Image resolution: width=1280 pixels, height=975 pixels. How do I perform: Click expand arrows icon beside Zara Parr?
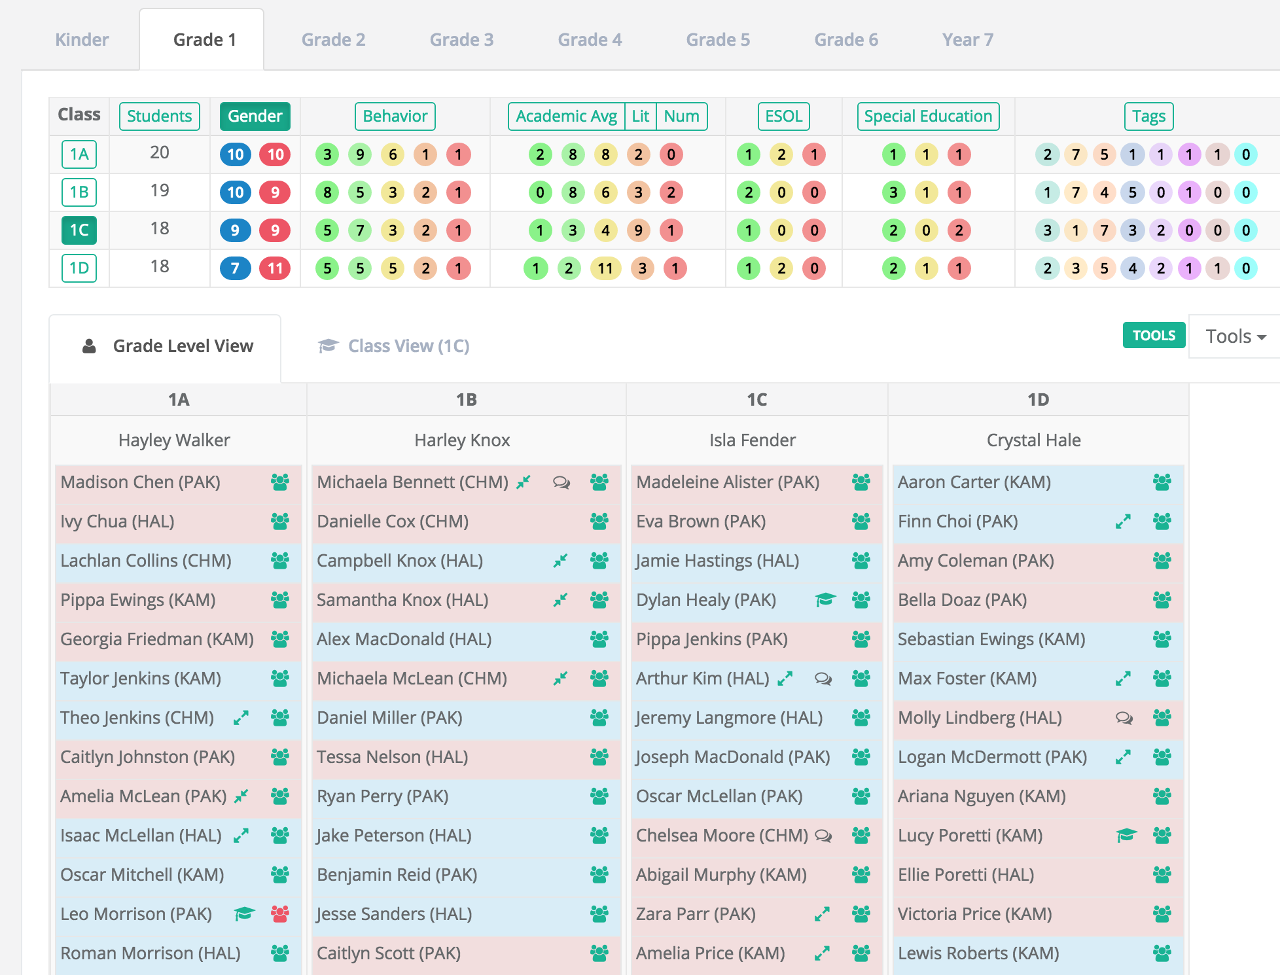pyautogui.click(x=822, y=914)
